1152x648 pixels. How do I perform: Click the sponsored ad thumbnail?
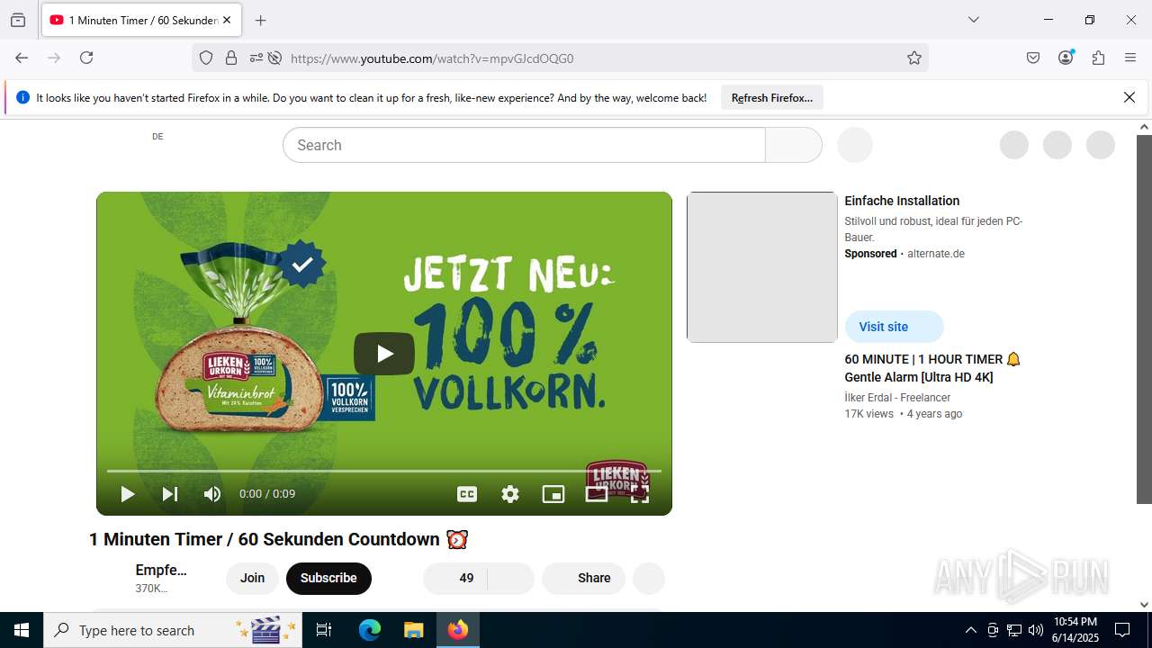pos(762,267)
